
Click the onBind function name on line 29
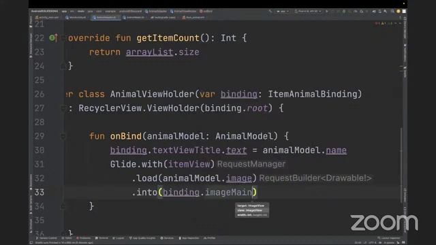pyautogui.click(x=125, y=136)
